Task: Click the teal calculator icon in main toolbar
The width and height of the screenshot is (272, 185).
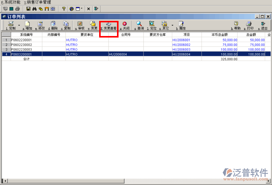Action: pyautogui.click(x=11, y=9)
